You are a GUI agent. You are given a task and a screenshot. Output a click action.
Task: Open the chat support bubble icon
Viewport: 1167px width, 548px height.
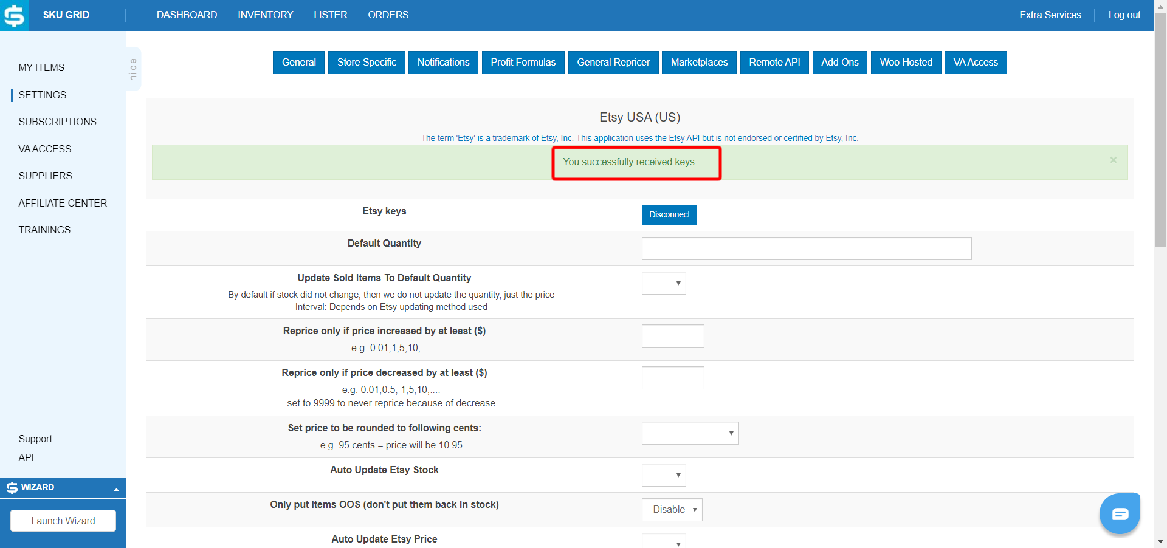[x=1120, y=514]
